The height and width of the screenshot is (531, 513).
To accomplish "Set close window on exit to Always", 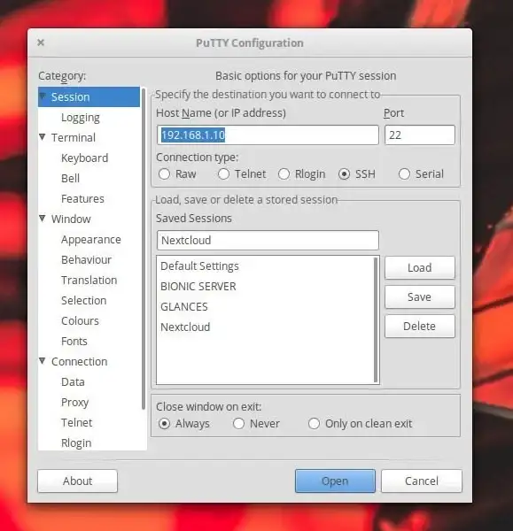I will point(183,424).
